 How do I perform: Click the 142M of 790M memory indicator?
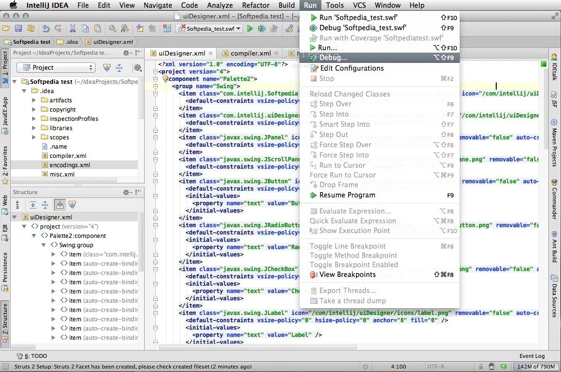[x=536, y=366]
